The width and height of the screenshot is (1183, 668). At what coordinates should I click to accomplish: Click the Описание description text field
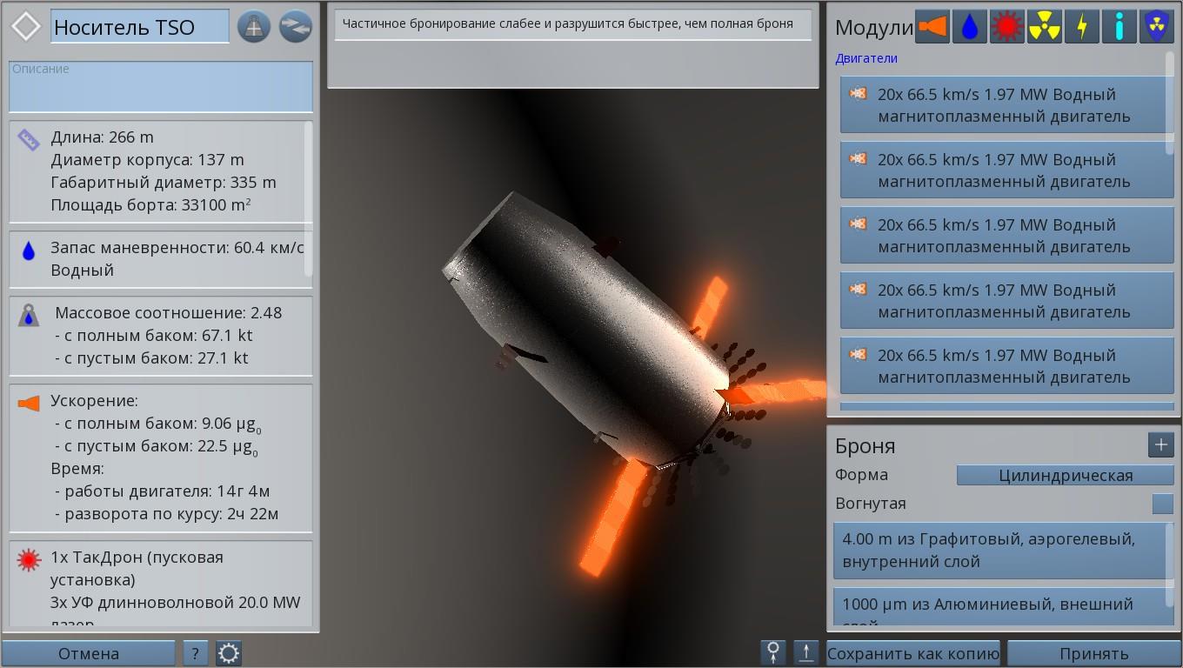(161, 87)
